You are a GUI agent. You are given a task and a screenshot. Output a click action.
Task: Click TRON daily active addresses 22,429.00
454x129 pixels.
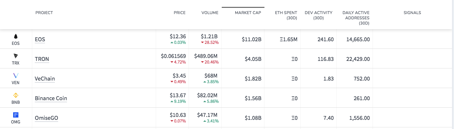[358, 59]
